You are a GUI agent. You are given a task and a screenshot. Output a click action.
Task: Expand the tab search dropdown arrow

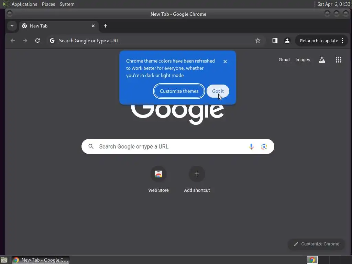pyautogui.click(x=12, y=26)
